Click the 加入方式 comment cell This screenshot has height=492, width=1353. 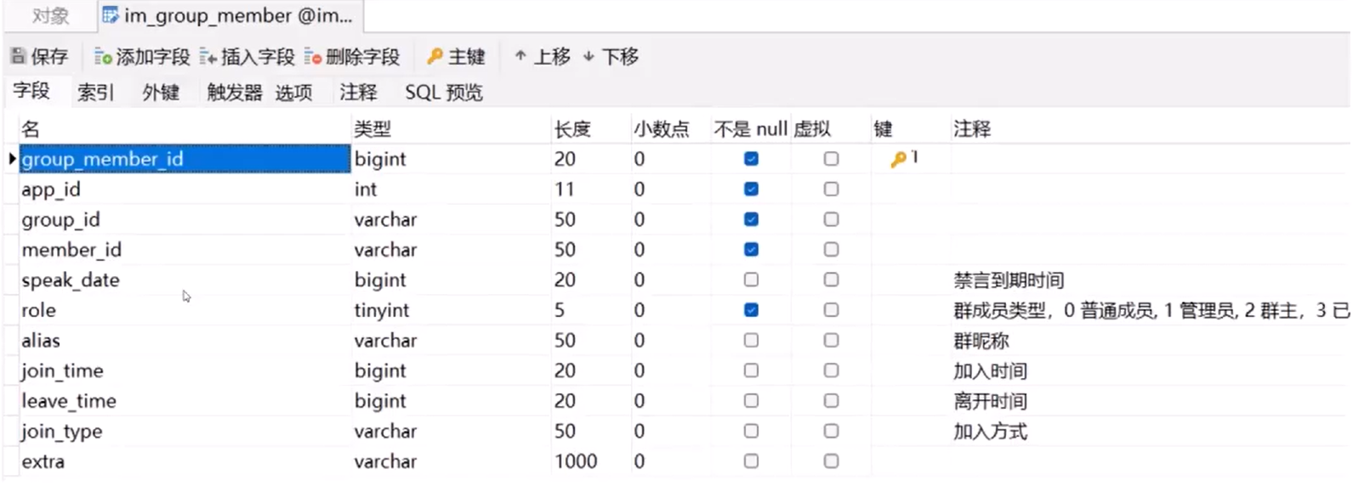pos(1150,432)
